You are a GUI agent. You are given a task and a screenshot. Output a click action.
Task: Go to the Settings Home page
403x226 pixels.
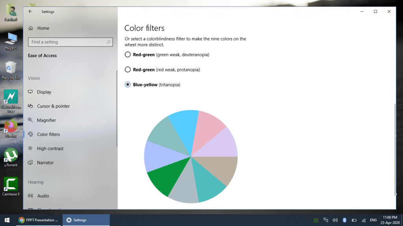pos(43,28)
